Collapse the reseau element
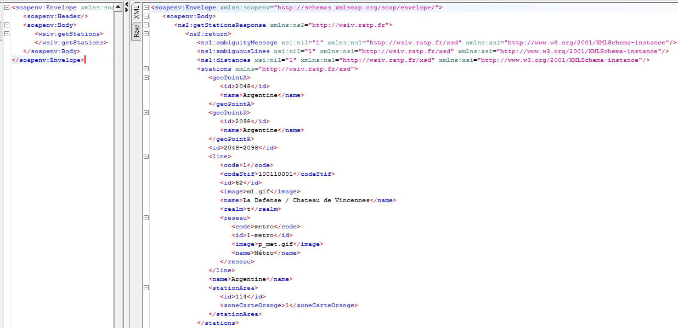Image resolution: width=678 pixels, height=328 pixels. point(146,218)
